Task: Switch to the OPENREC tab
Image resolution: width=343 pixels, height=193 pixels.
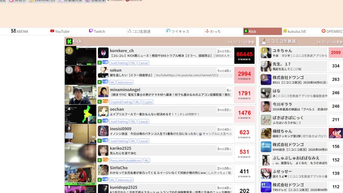Action: 332,31
